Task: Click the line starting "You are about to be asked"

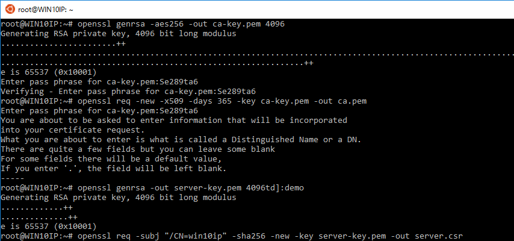Action: click(174, 120)
